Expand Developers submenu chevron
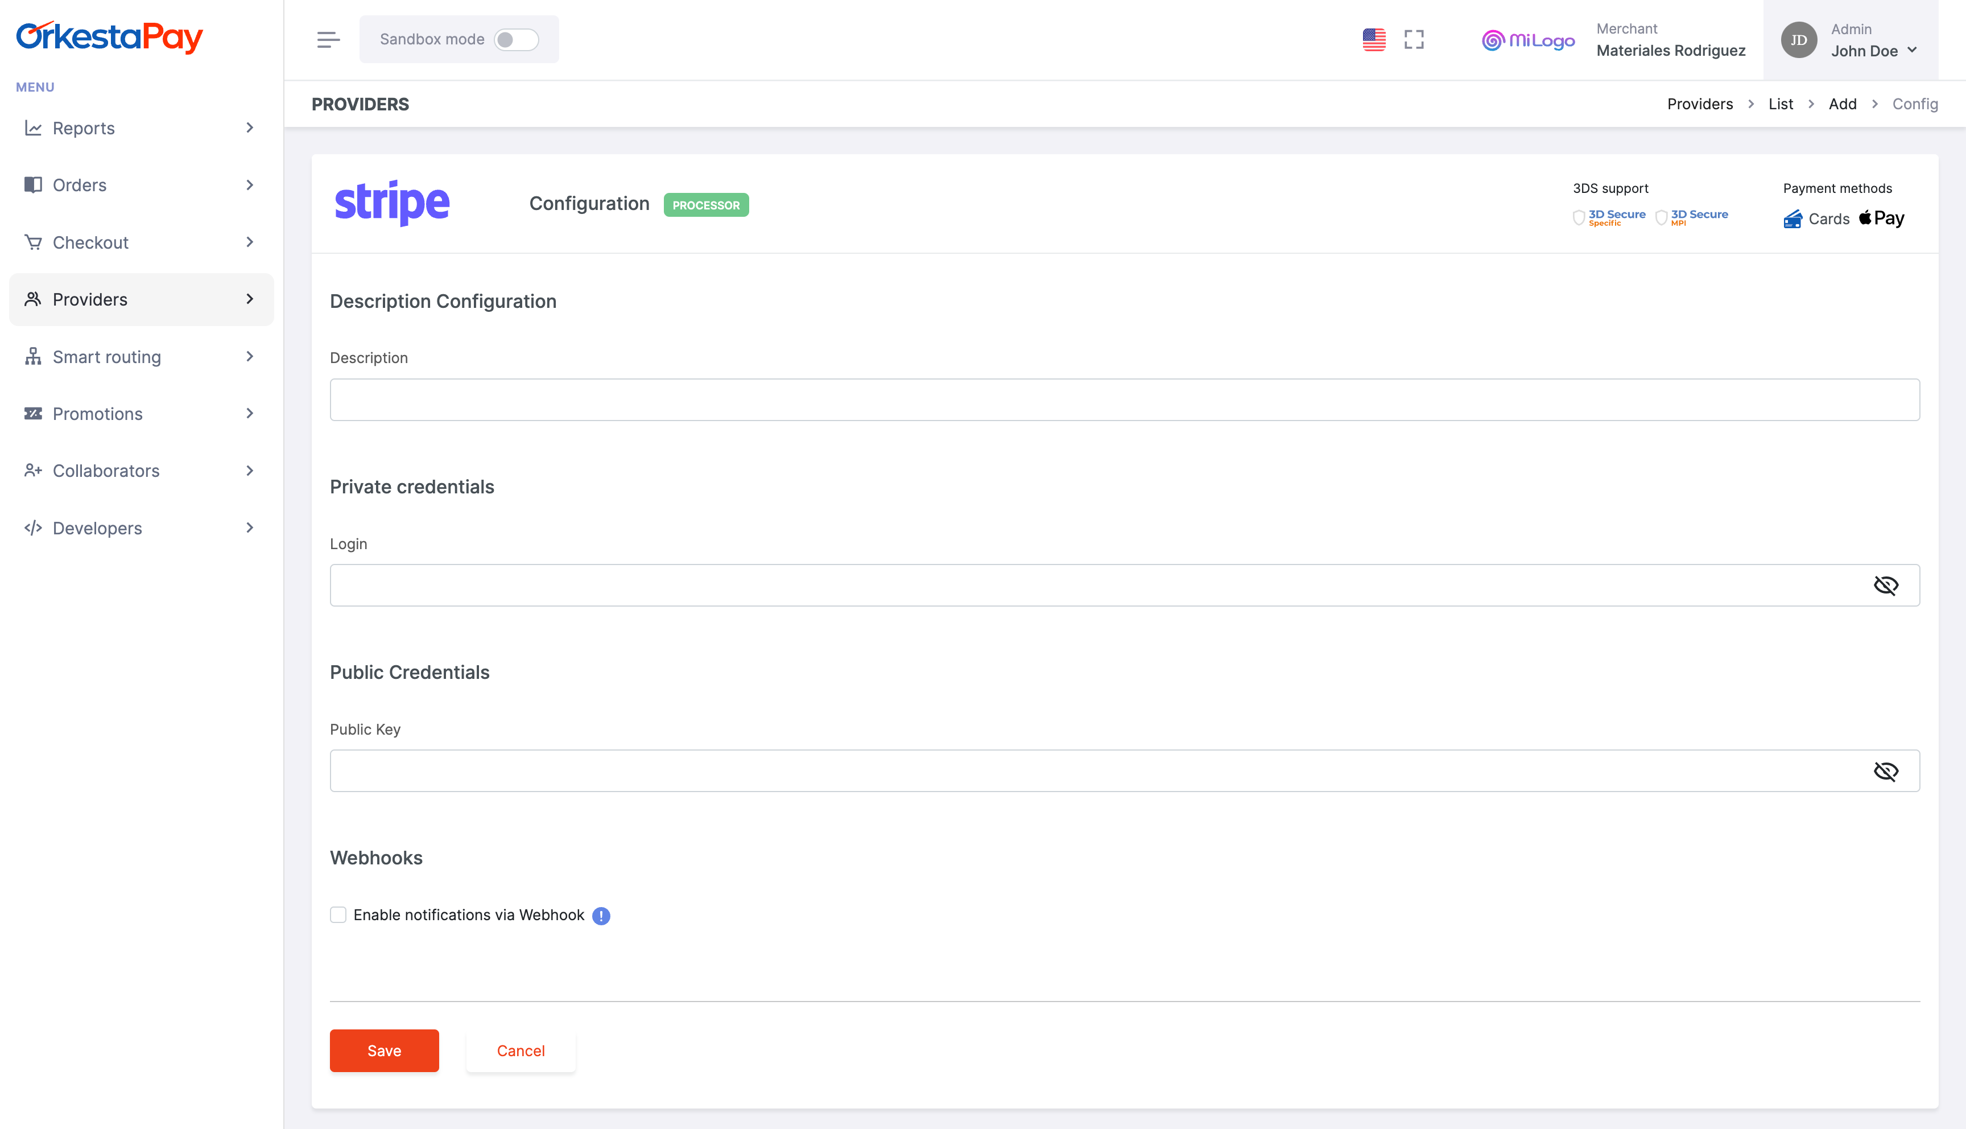 pos(250,528)
